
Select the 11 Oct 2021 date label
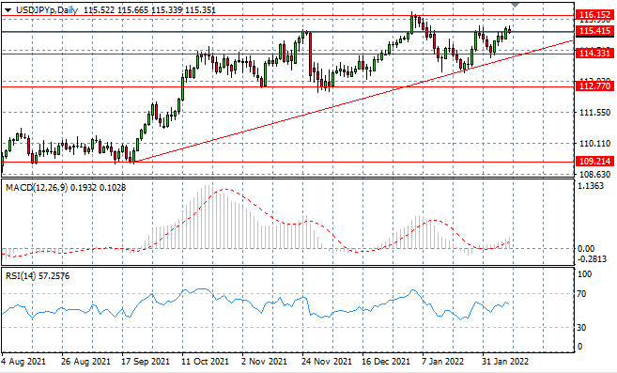(205, 361)
